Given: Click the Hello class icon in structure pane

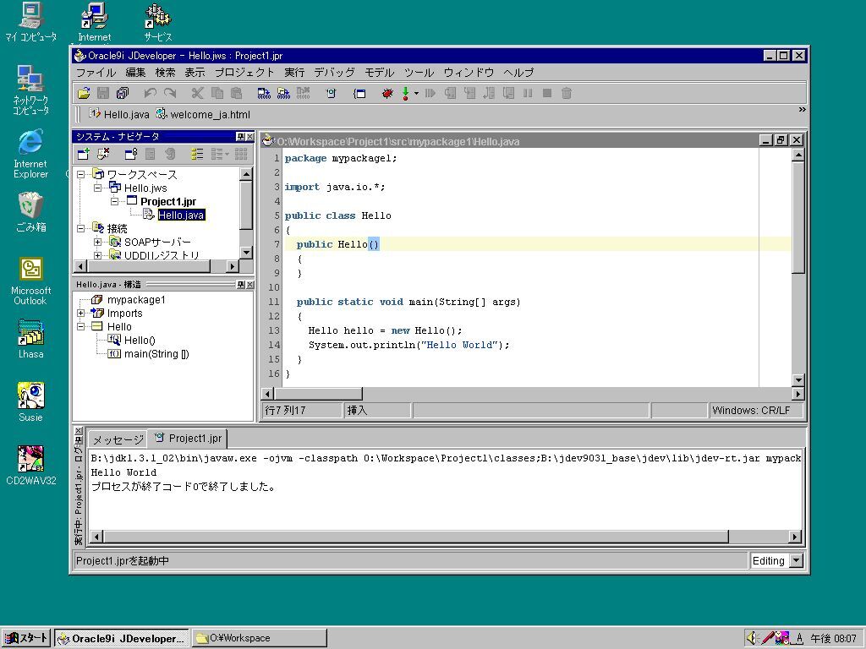Looking at the screenshot, I should point(97,327).
